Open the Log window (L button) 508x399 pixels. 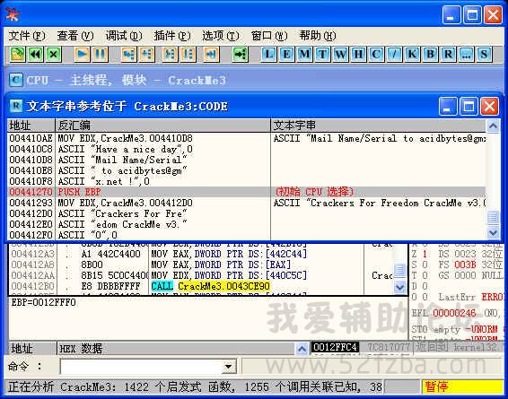click(269, 54)
